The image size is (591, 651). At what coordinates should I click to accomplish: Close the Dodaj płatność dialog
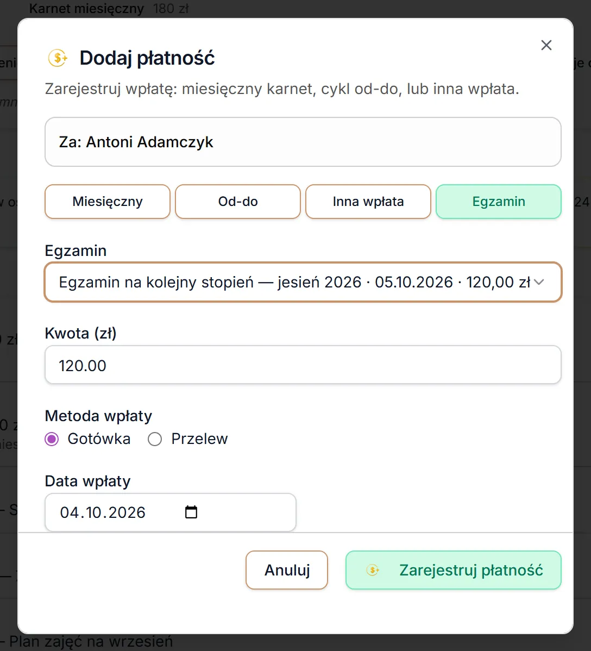click(x=546, y=45)
